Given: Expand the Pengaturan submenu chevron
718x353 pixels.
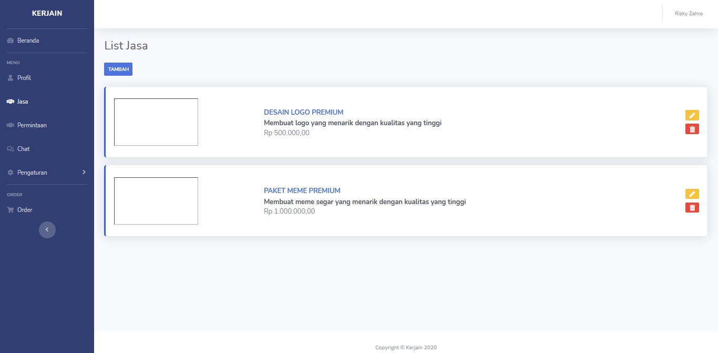Looking at the screenshot, I should tap(84, 172).
